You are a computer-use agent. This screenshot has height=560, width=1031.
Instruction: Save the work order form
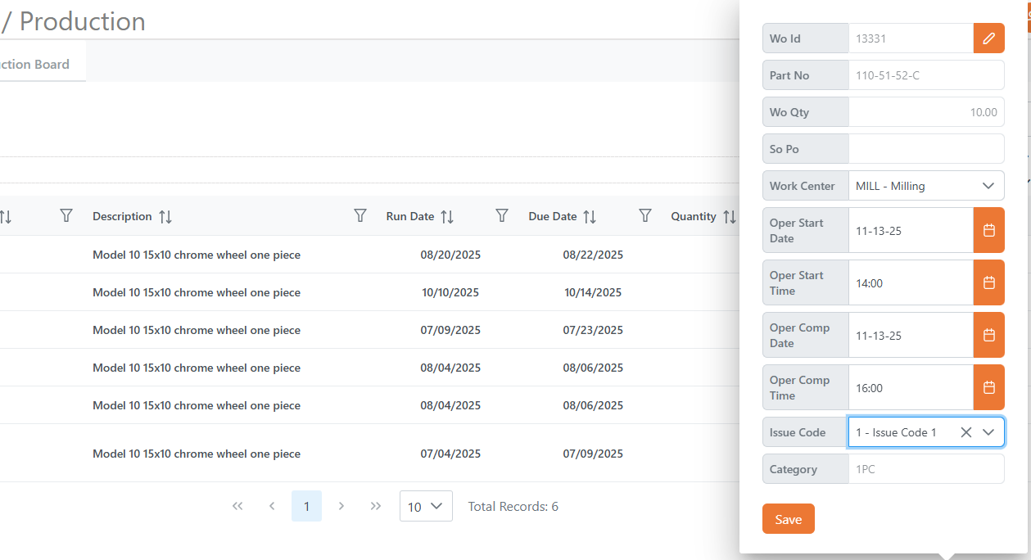coord(788,519)
